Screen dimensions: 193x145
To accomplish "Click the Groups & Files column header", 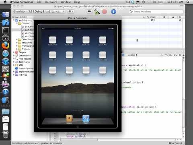I will coord(20,17).
